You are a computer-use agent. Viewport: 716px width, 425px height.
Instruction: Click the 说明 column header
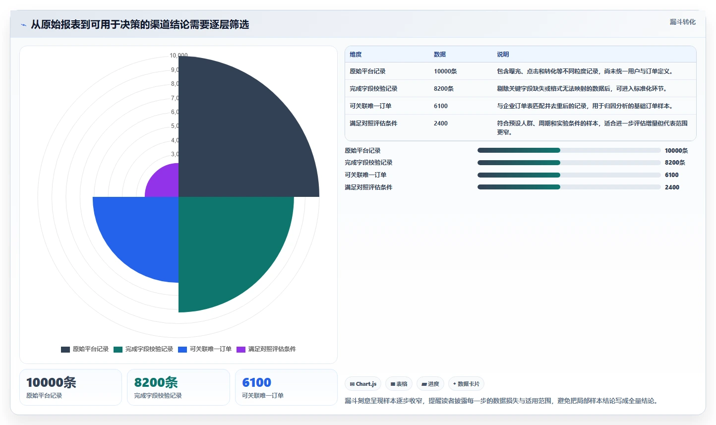point(503,55)
